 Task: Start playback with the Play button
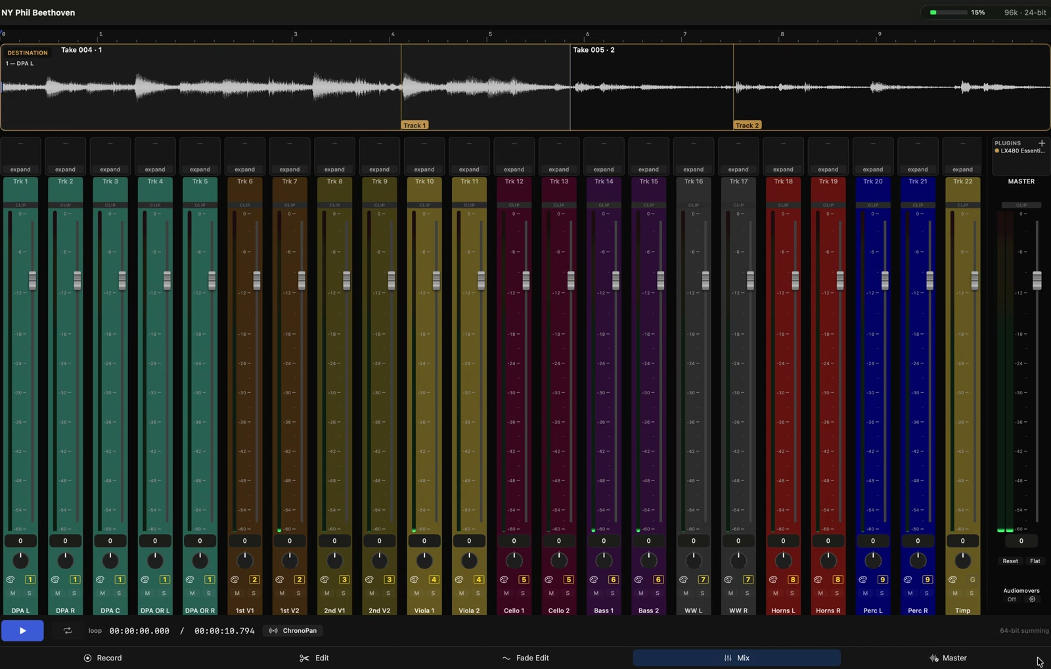coord(22,631)
